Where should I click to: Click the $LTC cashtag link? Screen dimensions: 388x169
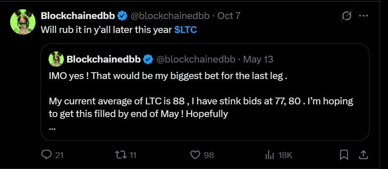click(185, 30)
